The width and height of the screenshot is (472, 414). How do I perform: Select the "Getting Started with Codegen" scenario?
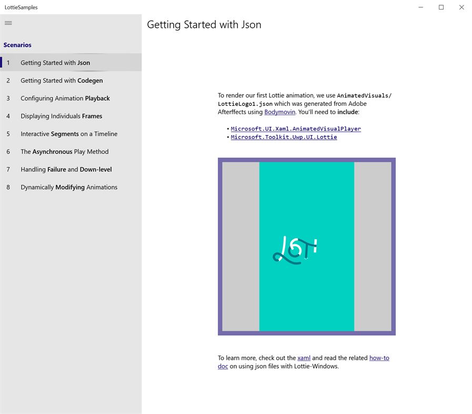61,80
